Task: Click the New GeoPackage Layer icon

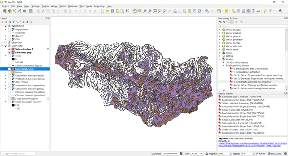Action: (9, 11)
